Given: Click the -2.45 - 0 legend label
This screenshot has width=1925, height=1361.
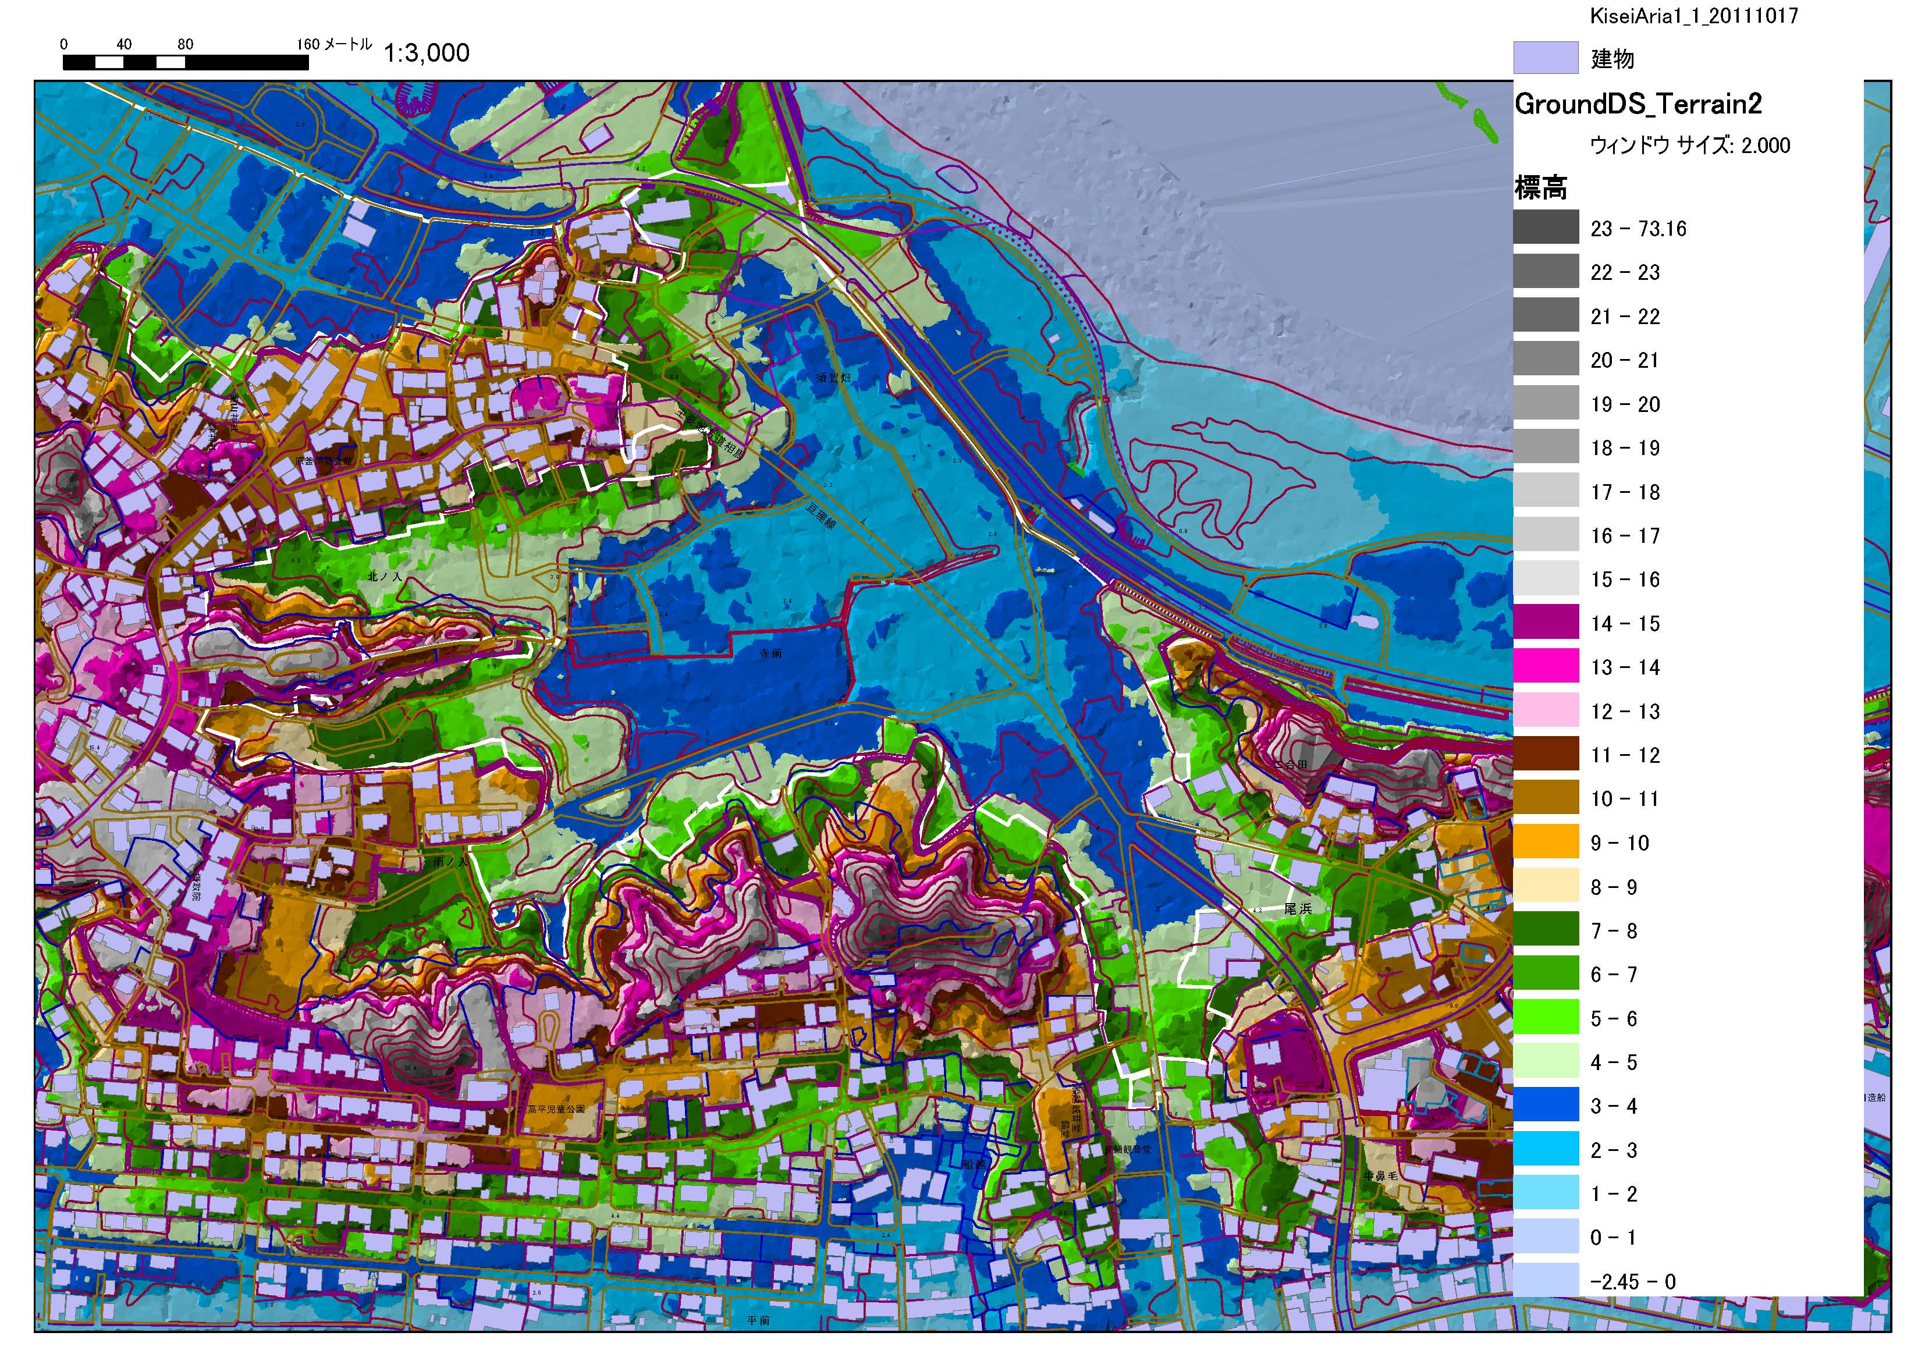Looking at the screenshot, I should (x=1632, y=1281).
